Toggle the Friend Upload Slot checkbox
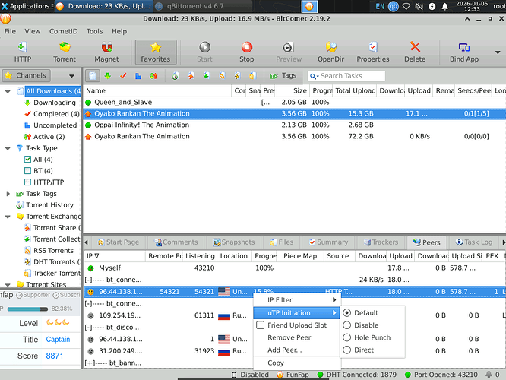This screenshot has height=380, width=506. [x=260, y=325]
